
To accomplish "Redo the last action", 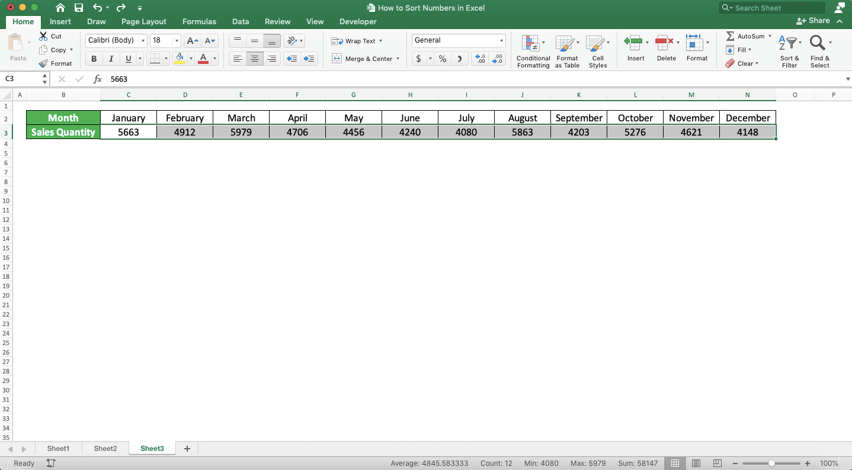I will coord(121,8).
